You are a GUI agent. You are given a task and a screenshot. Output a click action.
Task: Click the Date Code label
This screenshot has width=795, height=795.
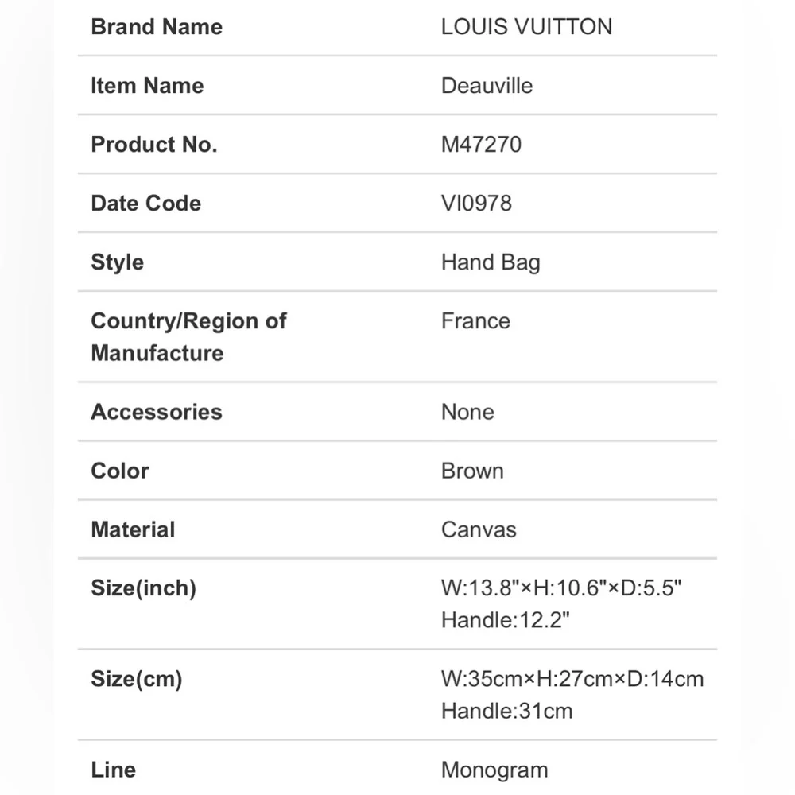145,204
